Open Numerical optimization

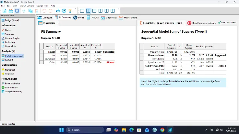tap(8, 70)
